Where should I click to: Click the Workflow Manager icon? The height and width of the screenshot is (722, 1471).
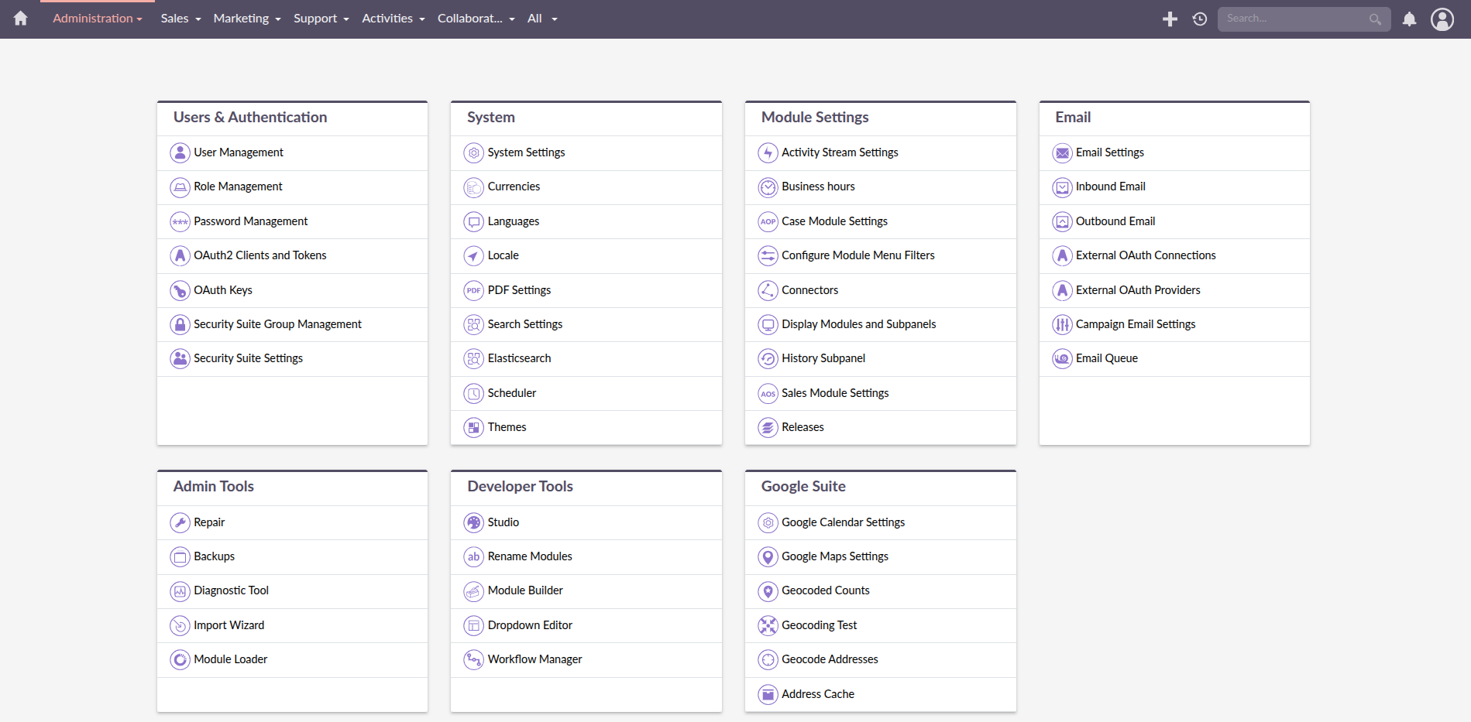coord(473,659)
